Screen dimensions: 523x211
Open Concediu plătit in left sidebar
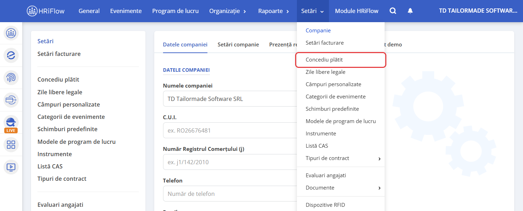coord(58,79)
